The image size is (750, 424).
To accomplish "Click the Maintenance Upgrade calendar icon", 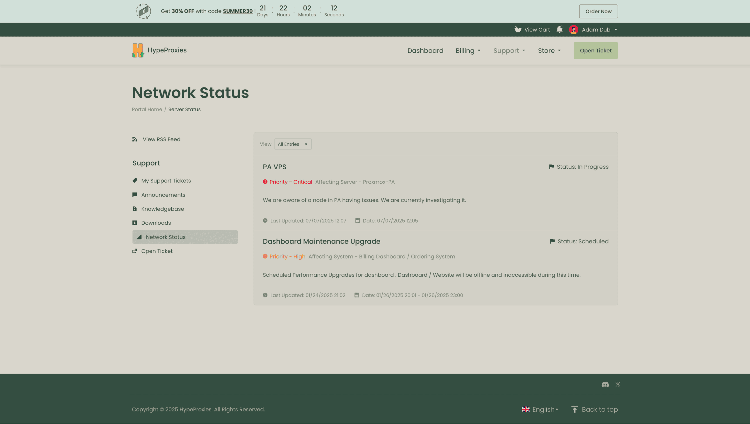I will 357,295.
